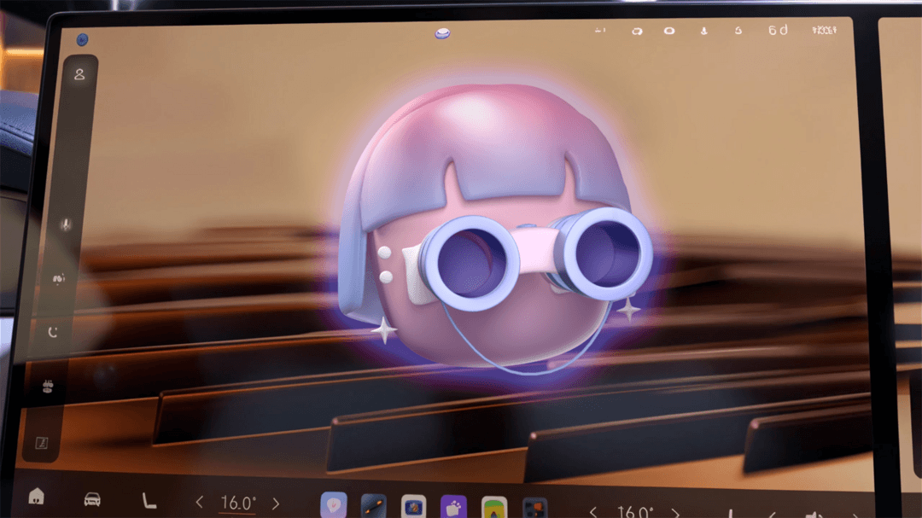922x518 pixels.
Task: Tap the small avatar icon at top center
Action: pyautogui.click(x=442, y=33)
